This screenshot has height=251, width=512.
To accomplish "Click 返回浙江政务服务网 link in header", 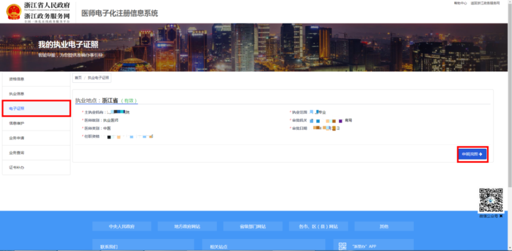I will click(x=485, y=3).
